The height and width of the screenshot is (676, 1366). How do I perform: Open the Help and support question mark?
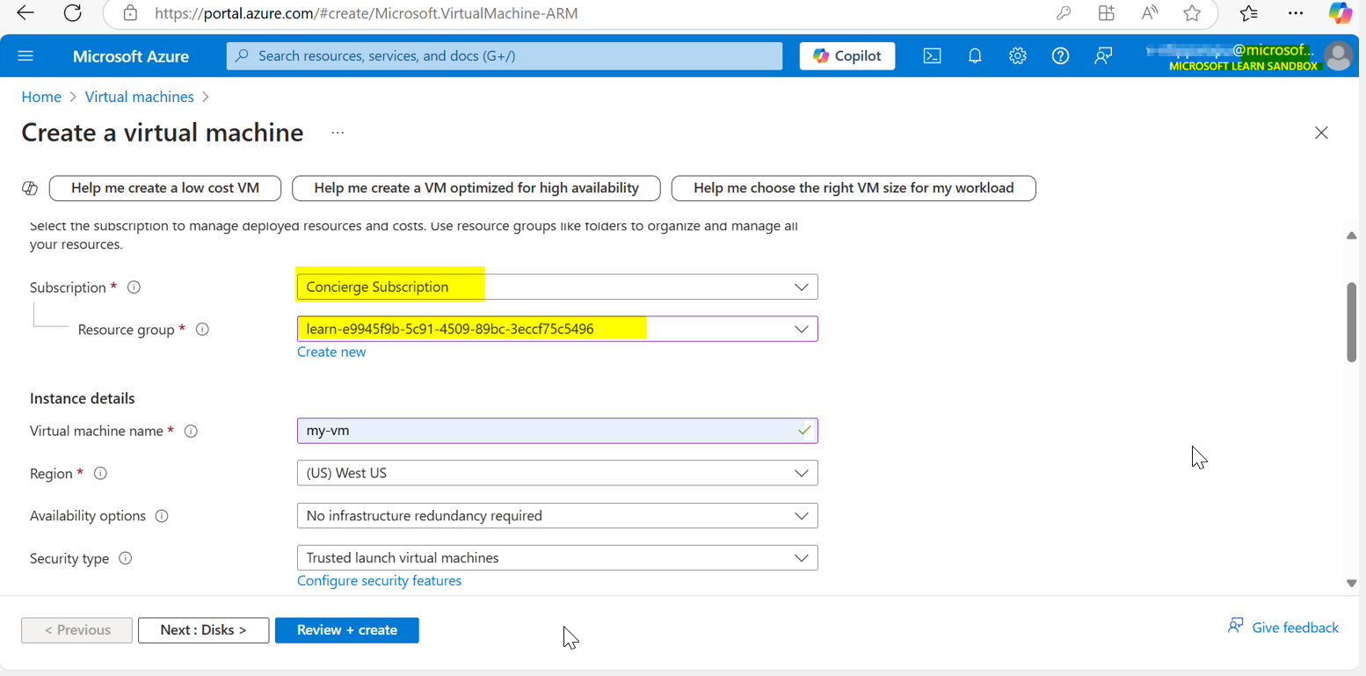[1060, 55]
